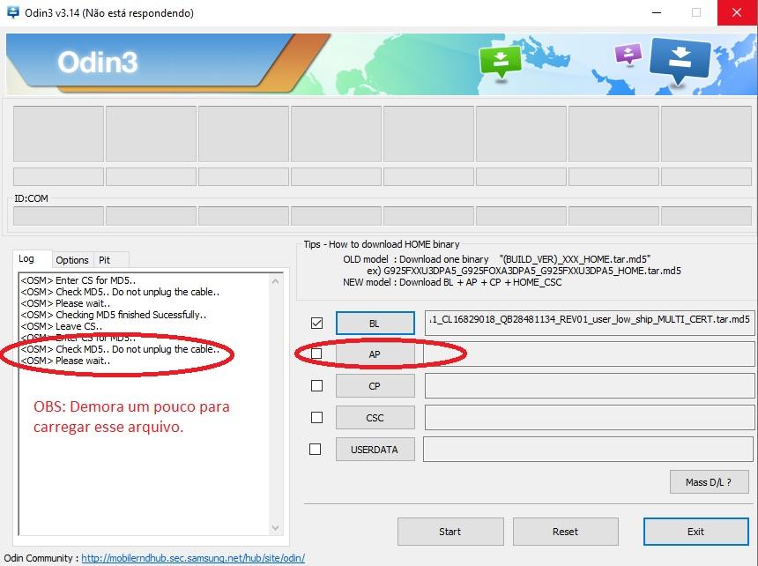
Task: Click log line '<OSM> Leave CS..'
Action: pos(62,326)
